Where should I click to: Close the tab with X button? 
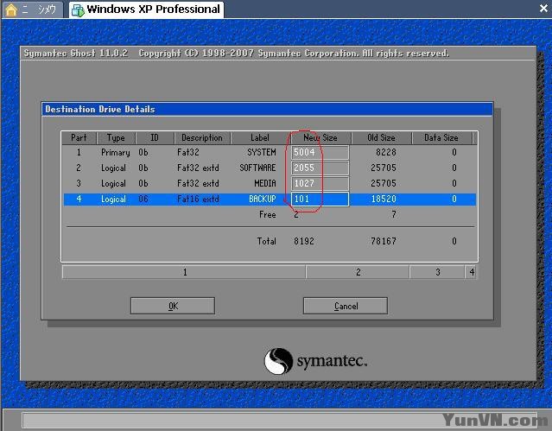(543, 8)
